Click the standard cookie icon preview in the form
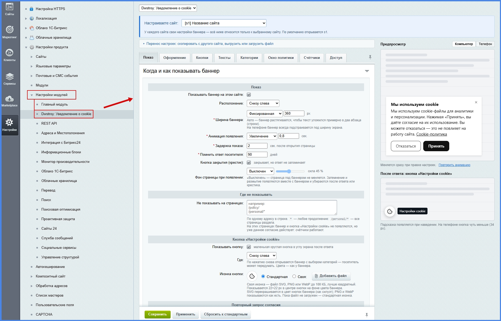 252,276
